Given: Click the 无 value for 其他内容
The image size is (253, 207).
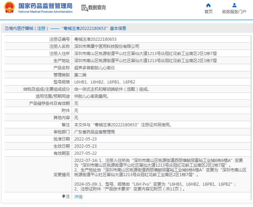Looking at the screenshot, I should coord(76,118).
